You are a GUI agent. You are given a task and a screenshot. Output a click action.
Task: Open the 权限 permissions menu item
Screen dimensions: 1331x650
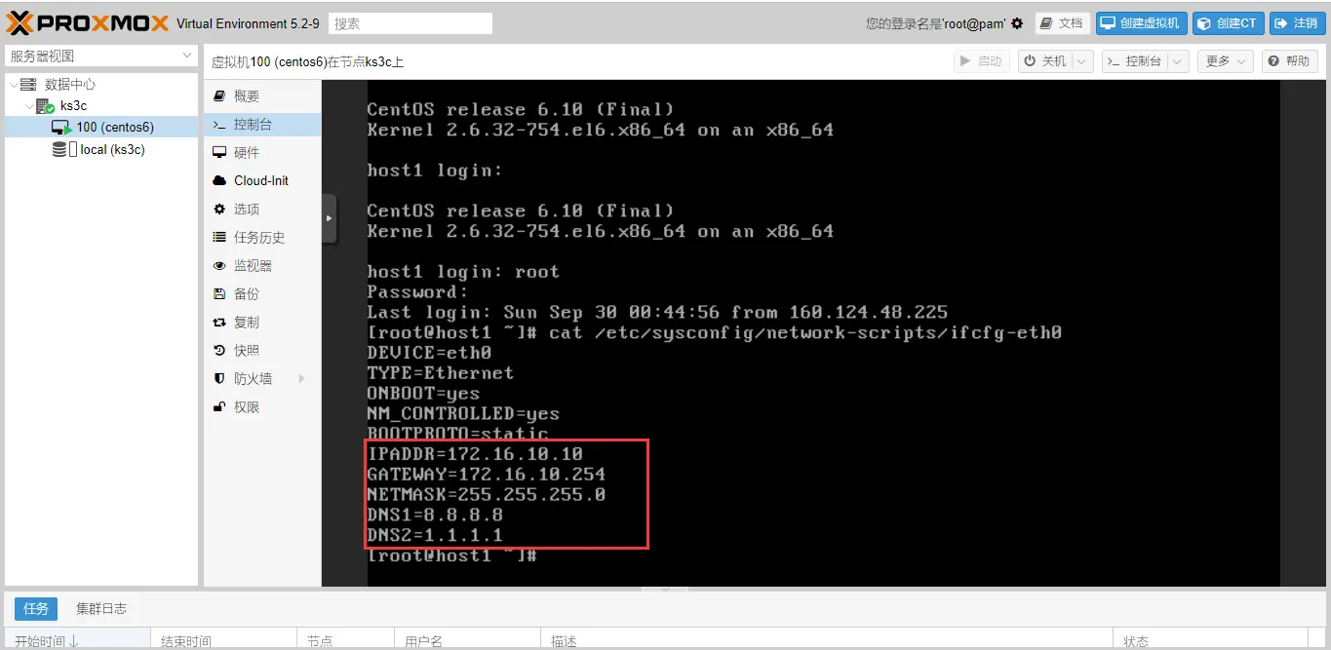(262, 406)
